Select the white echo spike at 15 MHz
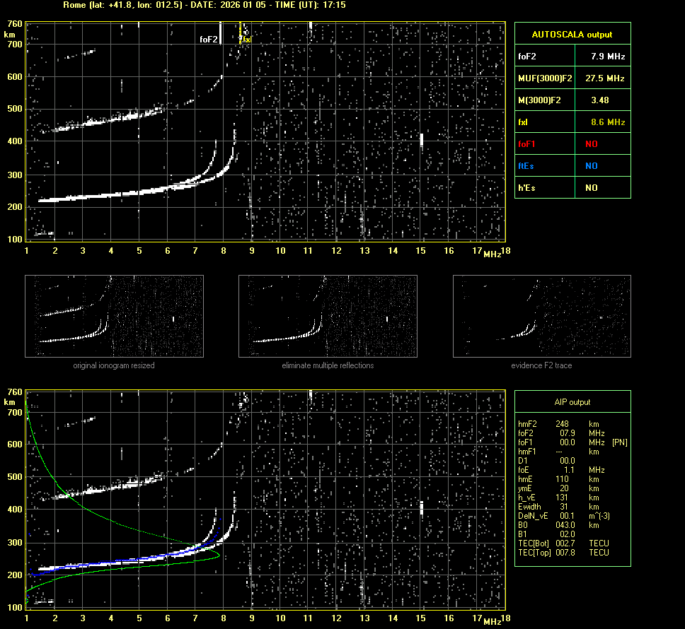Screen dimensions: 685x629 tap(421, 139)
